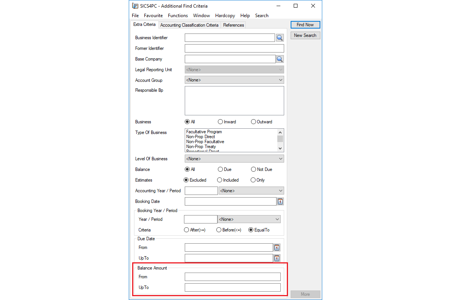The height and width of the screenshot is (300, 451).
Task: Select the Due balance option
Action: pos(220,169)
